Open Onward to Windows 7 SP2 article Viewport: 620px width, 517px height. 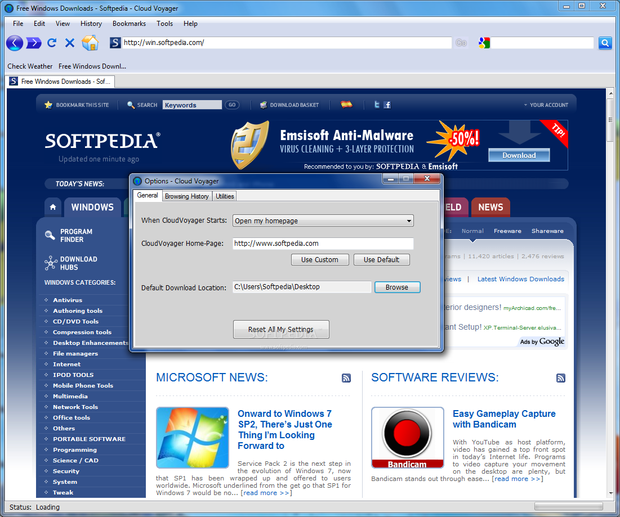tap(285, 430)
